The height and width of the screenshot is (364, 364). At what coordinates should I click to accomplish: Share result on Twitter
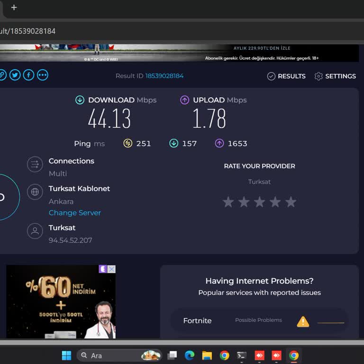tap(15, 75)
